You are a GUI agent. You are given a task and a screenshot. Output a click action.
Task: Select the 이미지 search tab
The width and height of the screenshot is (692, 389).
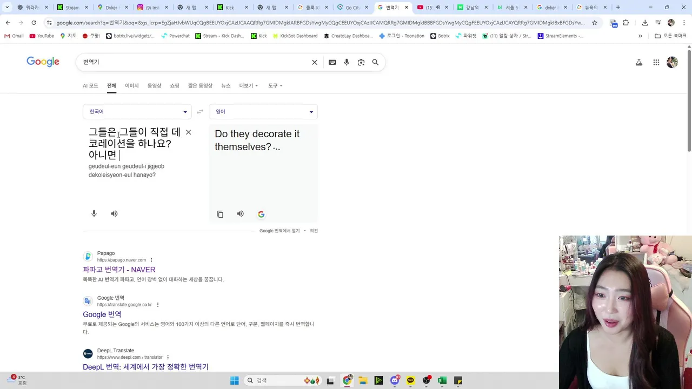132,85
